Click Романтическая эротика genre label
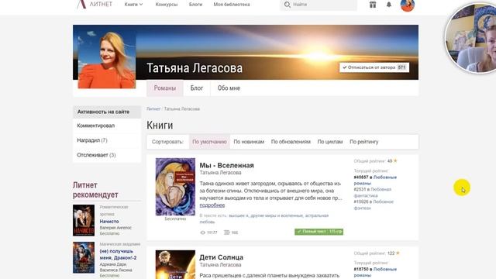The width and height of the screenshot is (496, 279). (x=114, y=210)
